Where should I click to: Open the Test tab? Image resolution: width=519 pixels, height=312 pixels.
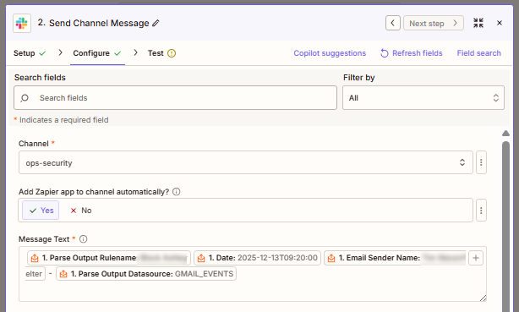coord(161,53)
